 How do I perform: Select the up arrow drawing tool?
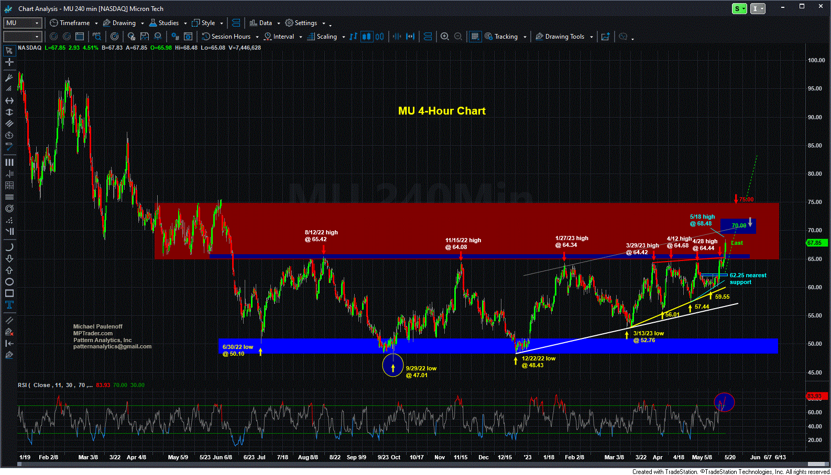pos(9,270)
